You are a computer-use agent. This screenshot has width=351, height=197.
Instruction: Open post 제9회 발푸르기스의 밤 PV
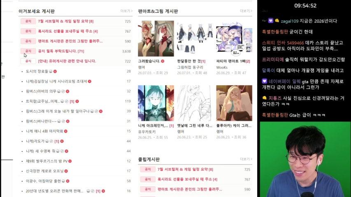pos(47,161)
